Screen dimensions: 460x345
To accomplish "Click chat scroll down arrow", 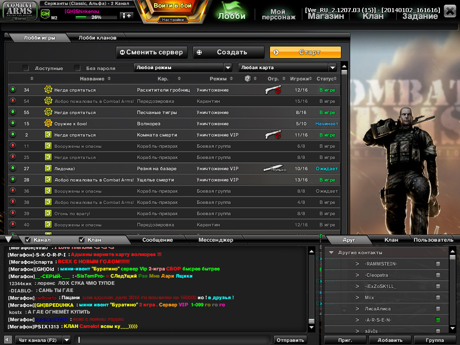I will [312, 327].
